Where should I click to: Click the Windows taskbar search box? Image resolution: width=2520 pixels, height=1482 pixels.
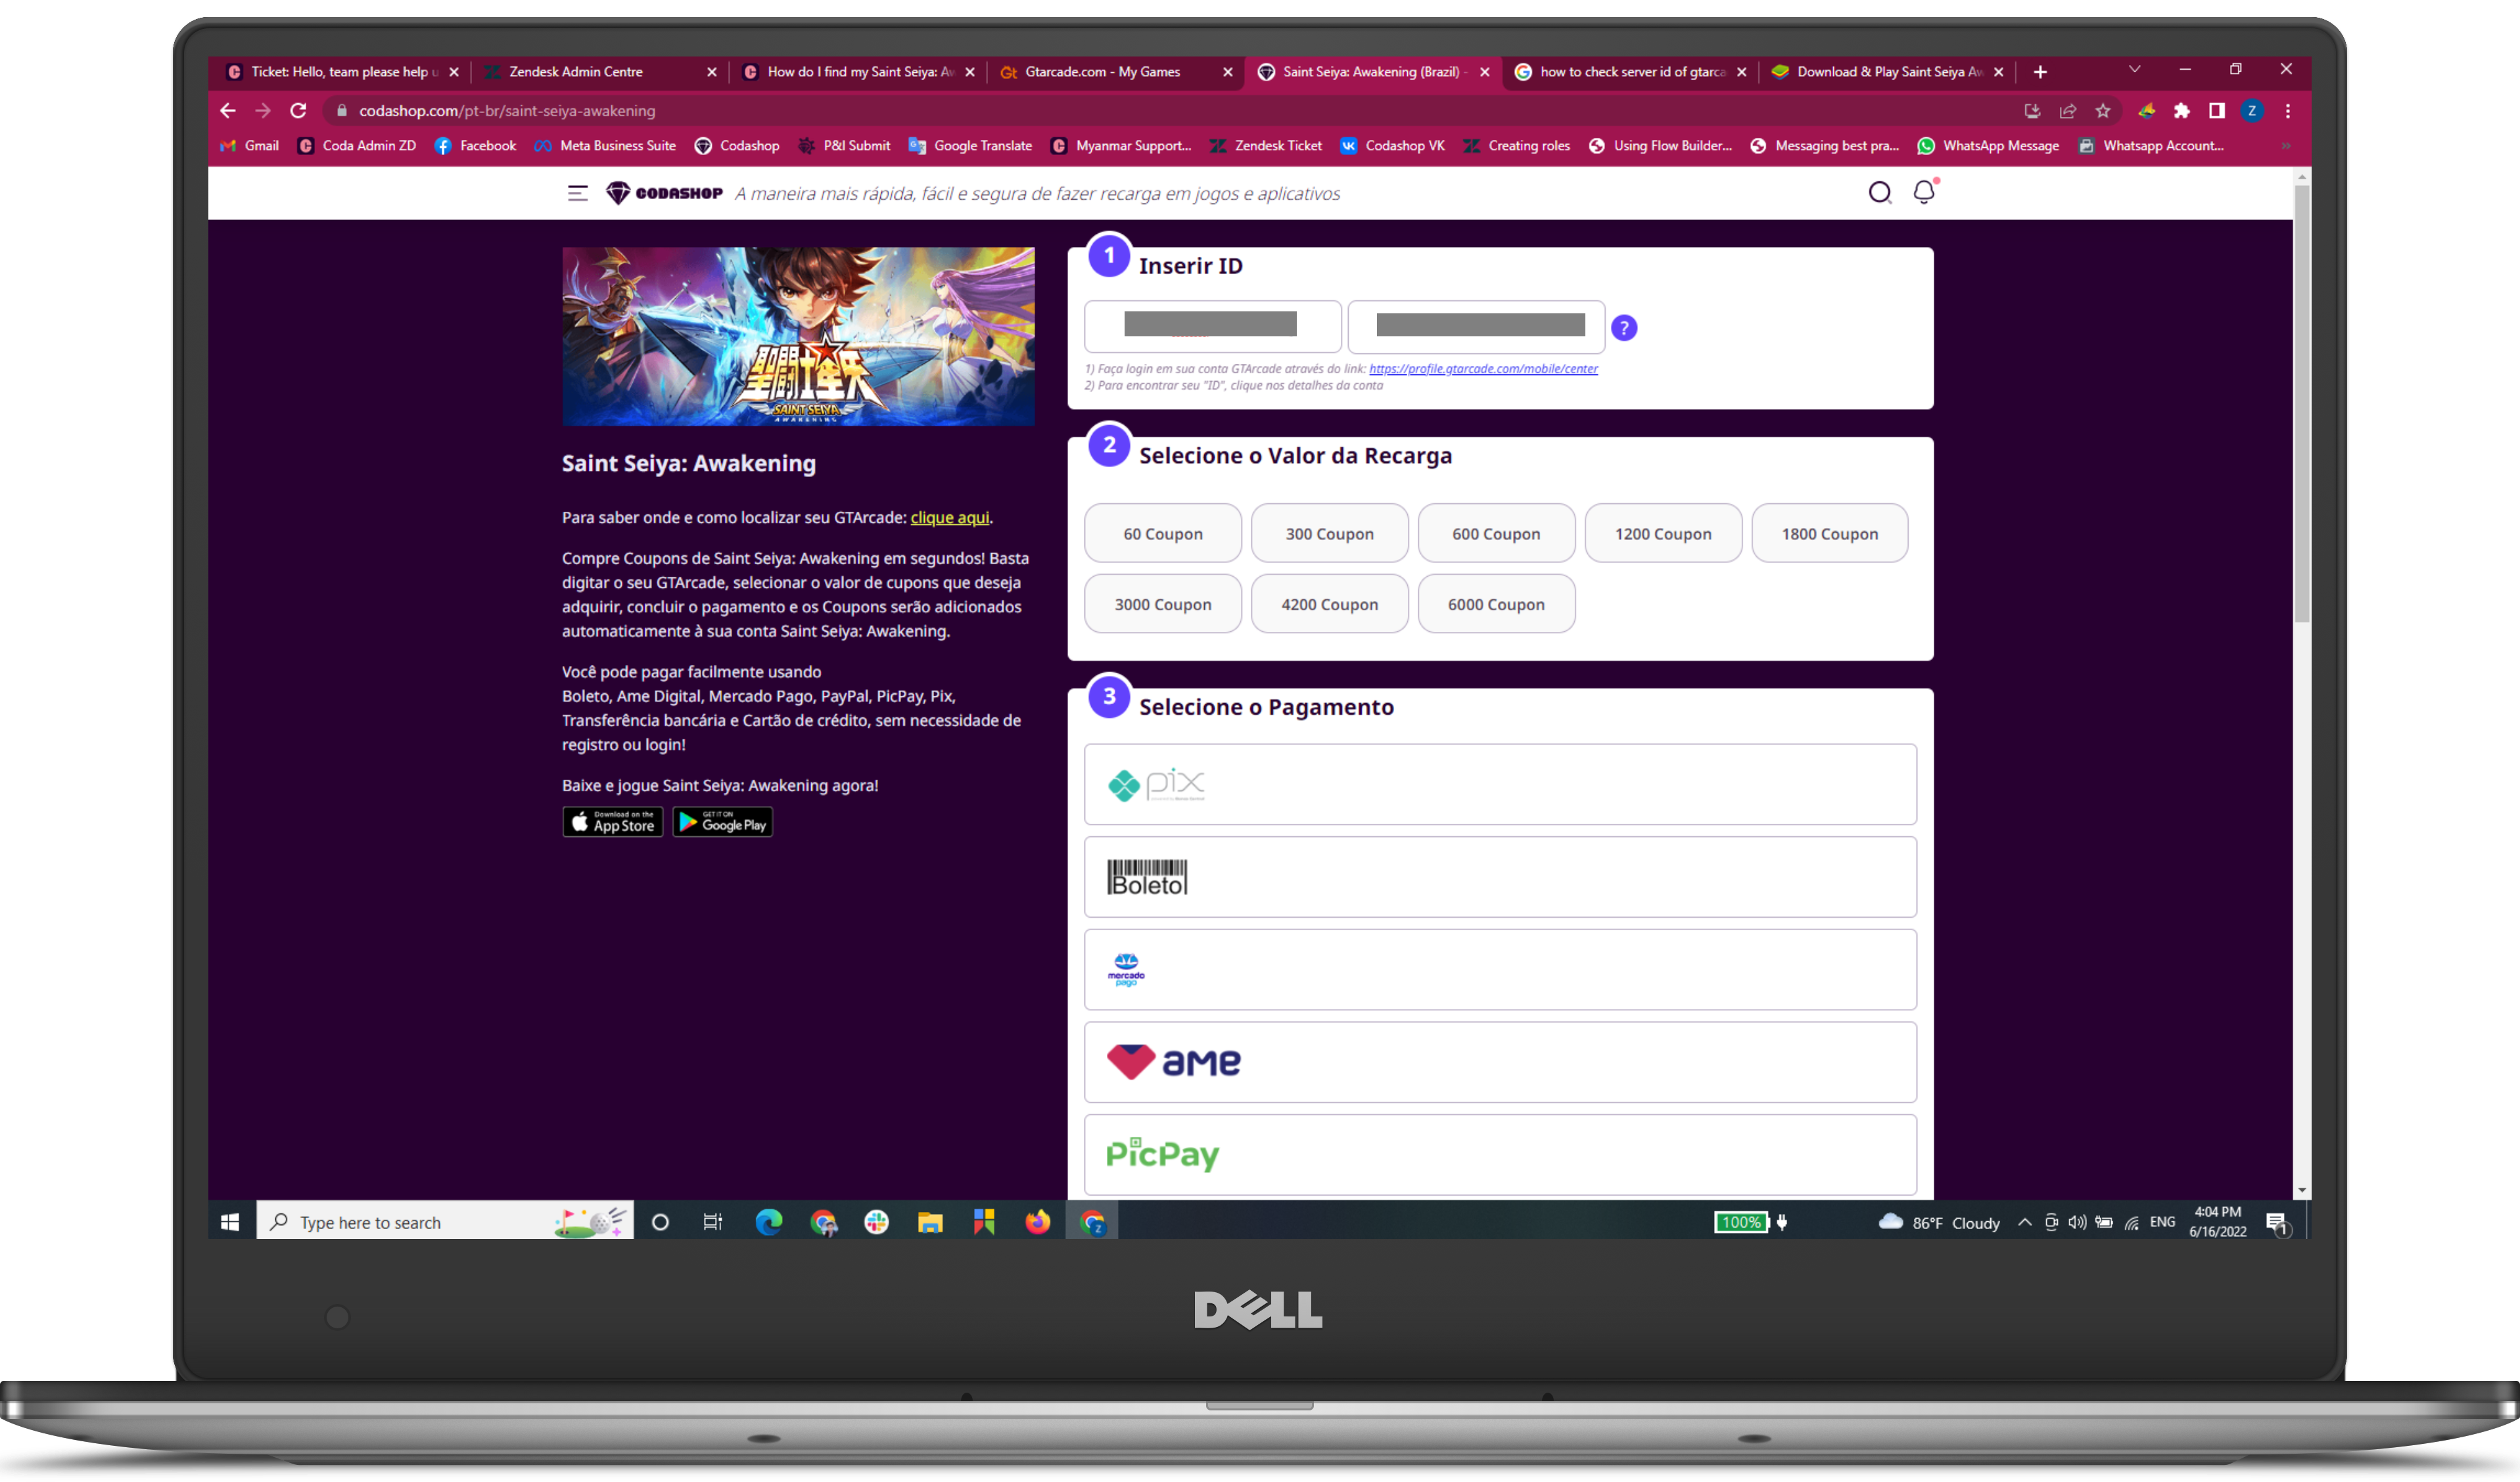[445, 1221]
